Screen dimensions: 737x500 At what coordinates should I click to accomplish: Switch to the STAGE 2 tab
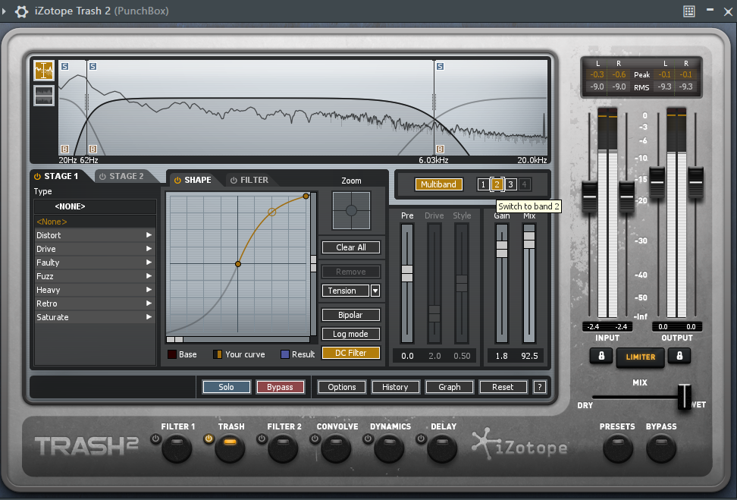tap(127, 176)
